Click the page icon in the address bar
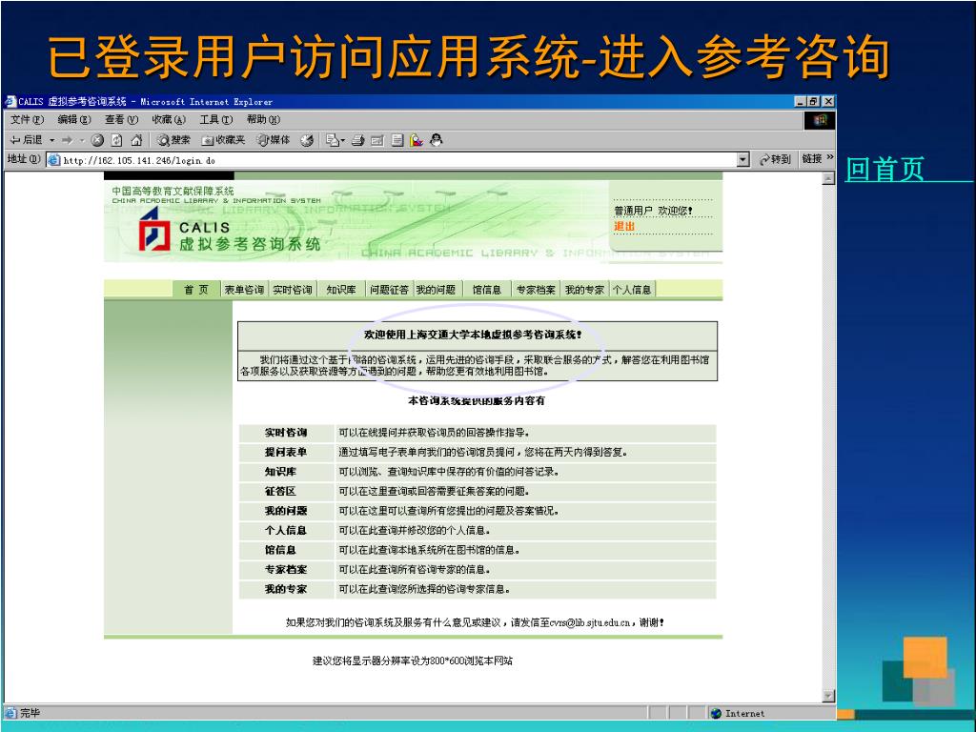The image size is (976, 732). pos(54,160)
